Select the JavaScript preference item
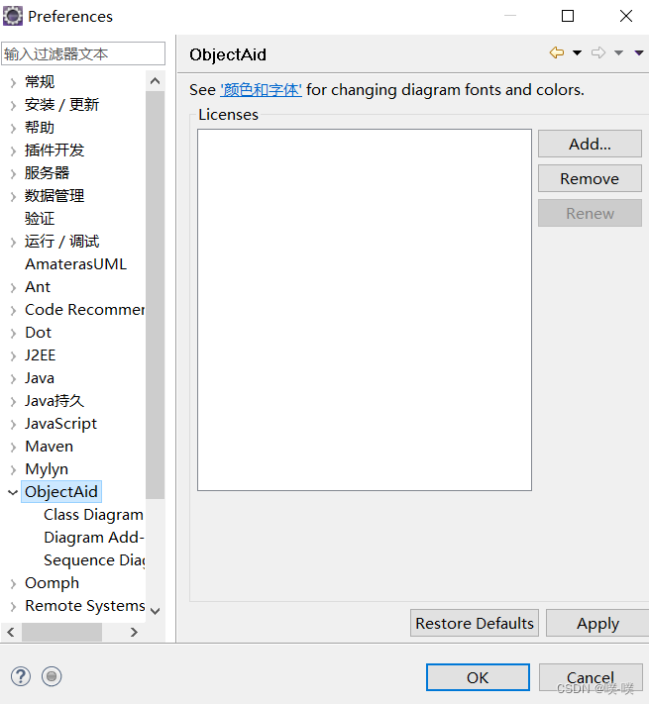649x704 pixels. pyautogui.click(x=60, y=424)
